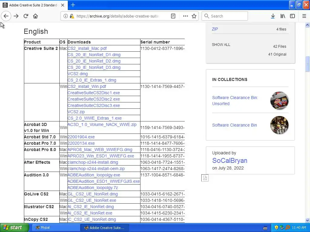310x232 pixels.
Task: Click the security shield tray icon
Action: coord(276,228)
